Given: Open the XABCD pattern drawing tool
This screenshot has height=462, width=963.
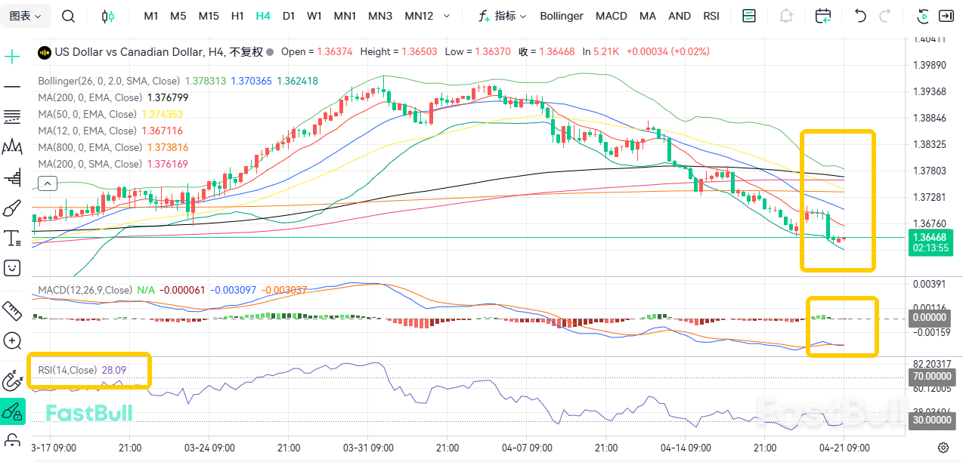Looking at the screenshot, I should pos(12,146).
